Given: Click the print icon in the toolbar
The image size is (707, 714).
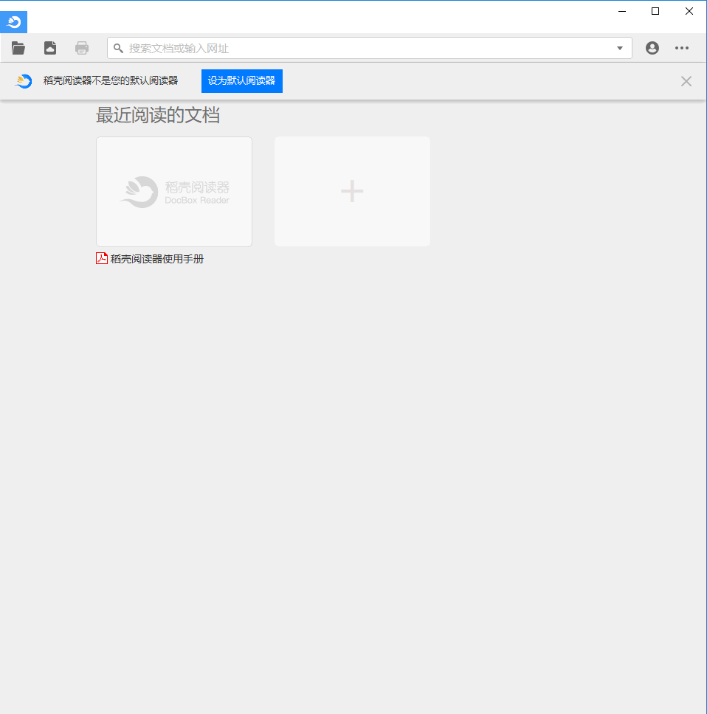Looking at the screenshot, I should point(81,47).
